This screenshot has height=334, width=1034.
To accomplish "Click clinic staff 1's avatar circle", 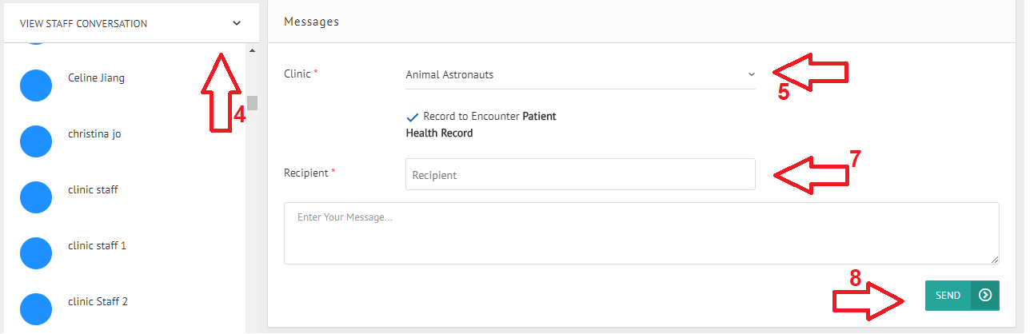I will pyautogui.click(x=35, y=252).
